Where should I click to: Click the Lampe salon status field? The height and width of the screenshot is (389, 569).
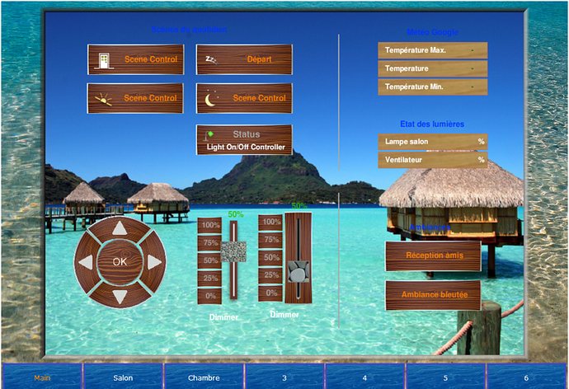coord(433,142)
